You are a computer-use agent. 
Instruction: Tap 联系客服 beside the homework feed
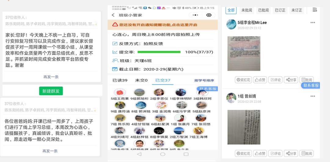coord(310,86)
